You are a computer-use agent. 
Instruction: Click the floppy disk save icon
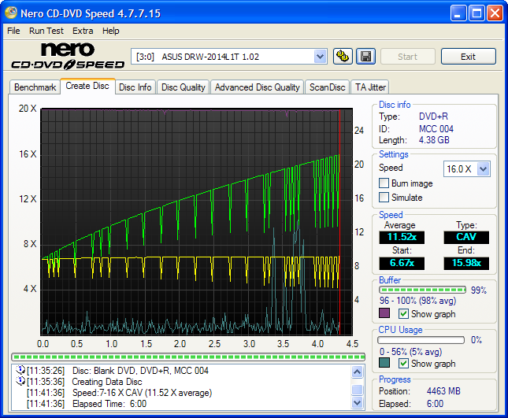[x=365, y=57]
